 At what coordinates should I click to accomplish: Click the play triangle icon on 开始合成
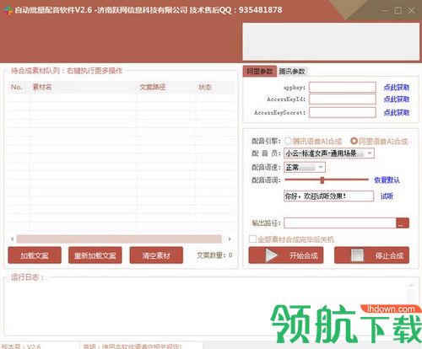(272, 255)
